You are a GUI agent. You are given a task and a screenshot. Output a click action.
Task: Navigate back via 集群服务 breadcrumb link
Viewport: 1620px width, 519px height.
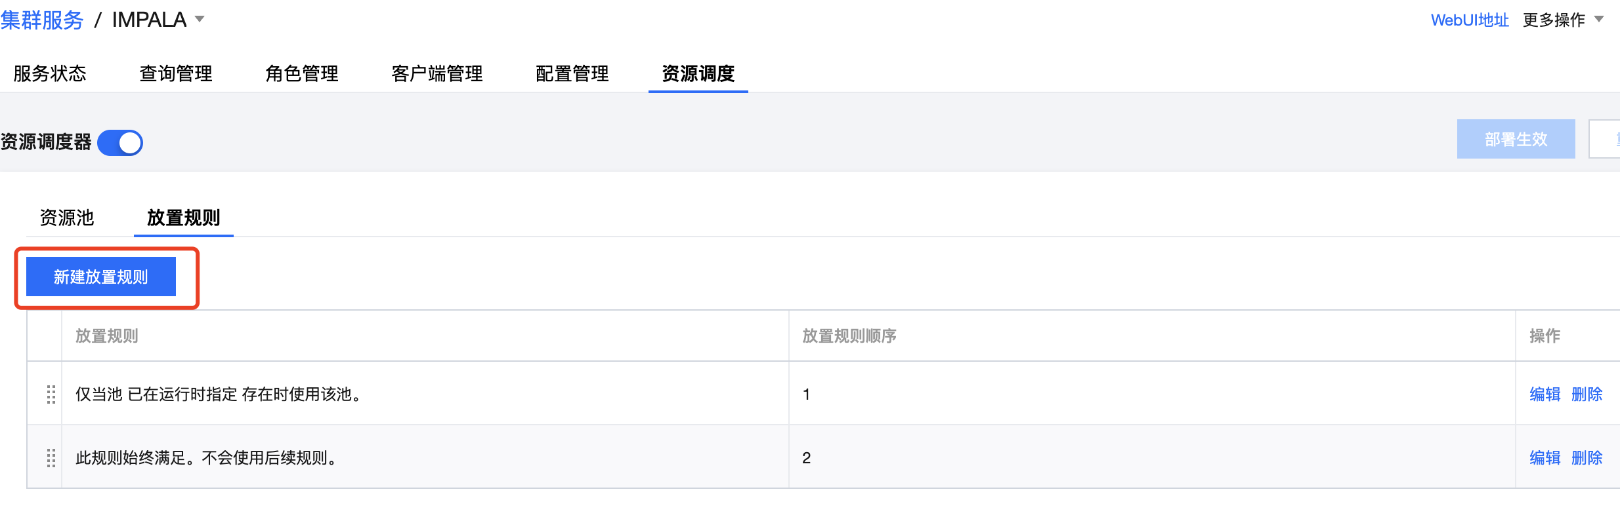[42, 20]
